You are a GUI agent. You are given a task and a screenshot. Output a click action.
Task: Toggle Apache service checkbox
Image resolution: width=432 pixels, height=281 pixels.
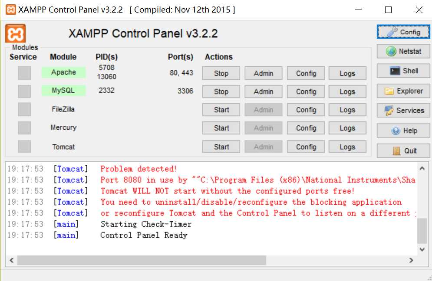click(24, 73)
